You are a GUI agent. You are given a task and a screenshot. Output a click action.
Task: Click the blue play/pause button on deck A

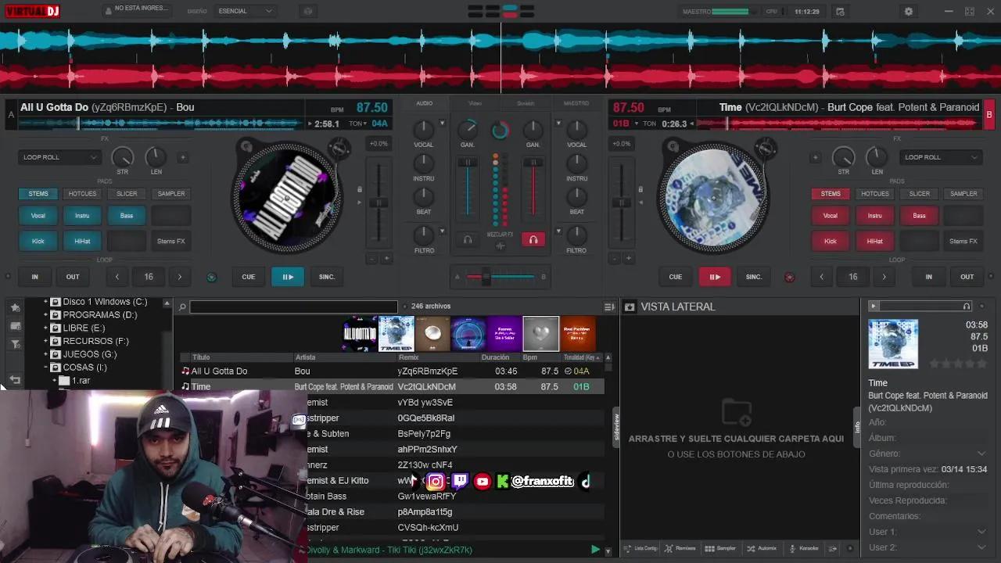[288, 277]
